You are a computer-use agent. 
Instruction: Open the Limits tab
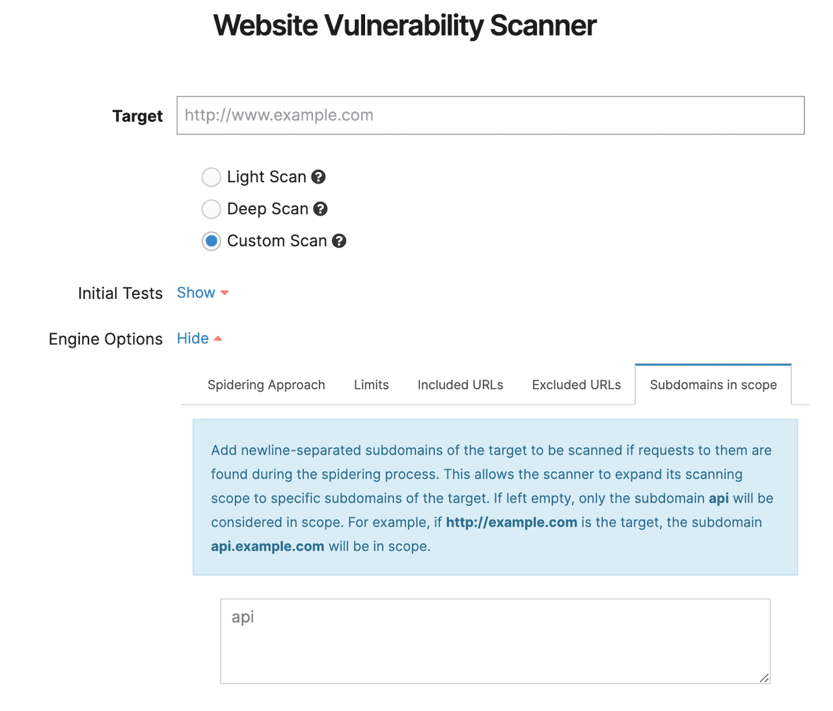click(371, 385)
